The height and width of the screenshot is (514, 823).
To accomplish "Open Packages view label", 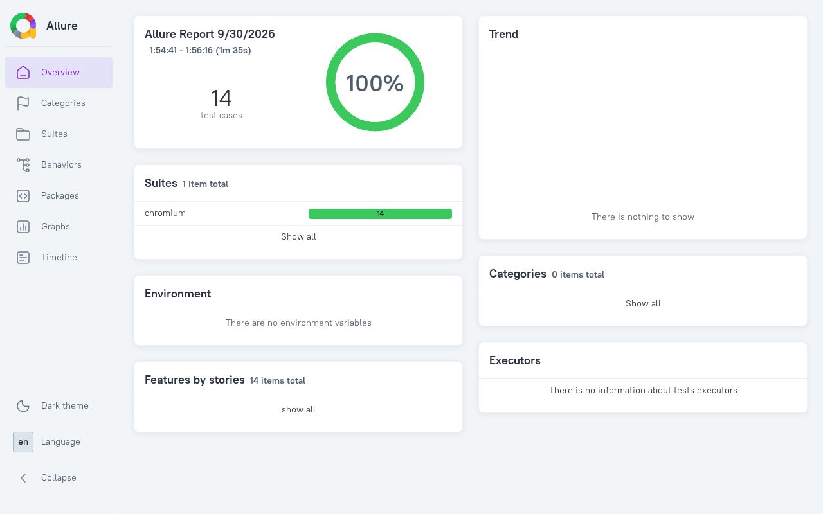I will (x=60, y=195).
